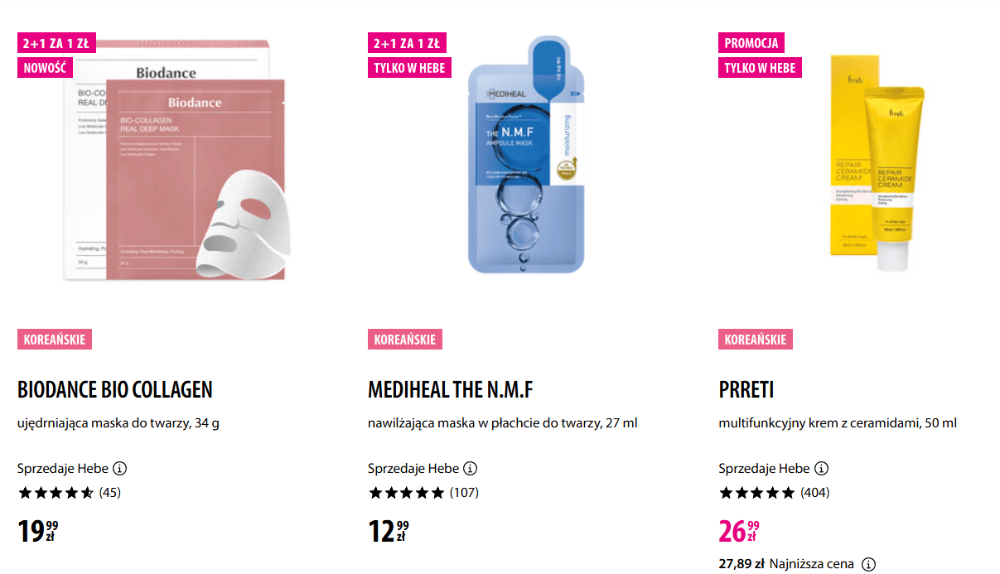Click info icon beside Sprzedaje Hebe for Biodance
Viewport: 1000px width, 574px height.
(x=119, y=468)
